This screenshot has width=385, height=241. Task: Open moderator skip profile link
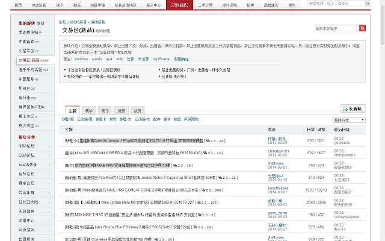(119, 59)
